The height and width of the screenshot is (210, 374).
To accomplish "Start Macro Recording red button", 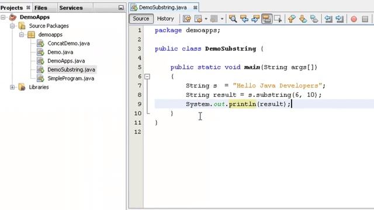I will coord(354,19).
